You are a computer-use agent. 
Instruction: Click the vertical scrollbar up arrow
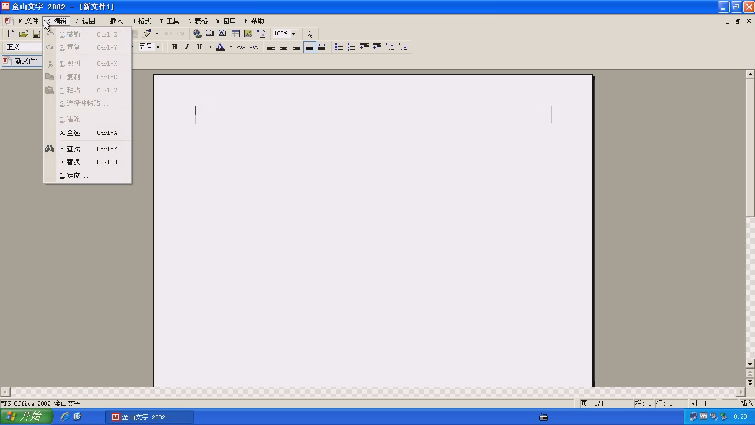(750, 74)
